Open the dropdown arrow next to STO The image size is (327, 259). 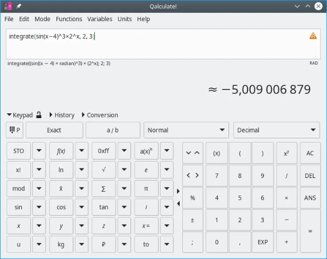point(39,151)
